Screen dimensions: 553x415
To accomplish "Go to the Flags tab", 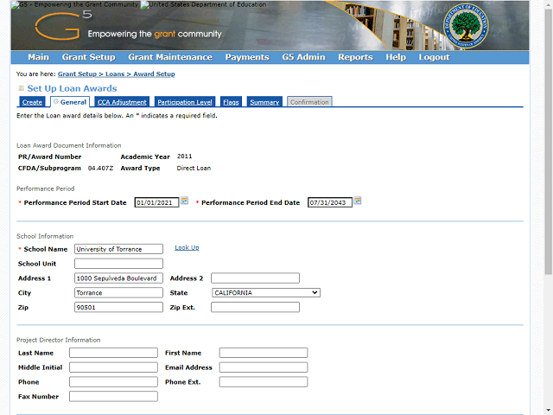I will pos(231,102).
